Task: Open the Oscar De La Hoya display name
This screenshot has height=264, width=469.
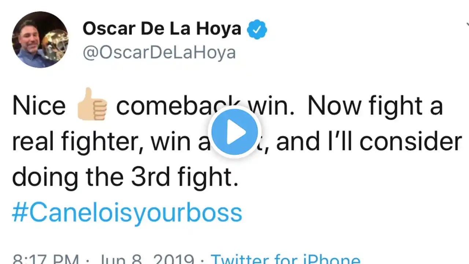Action: click(x=162, y=29)
